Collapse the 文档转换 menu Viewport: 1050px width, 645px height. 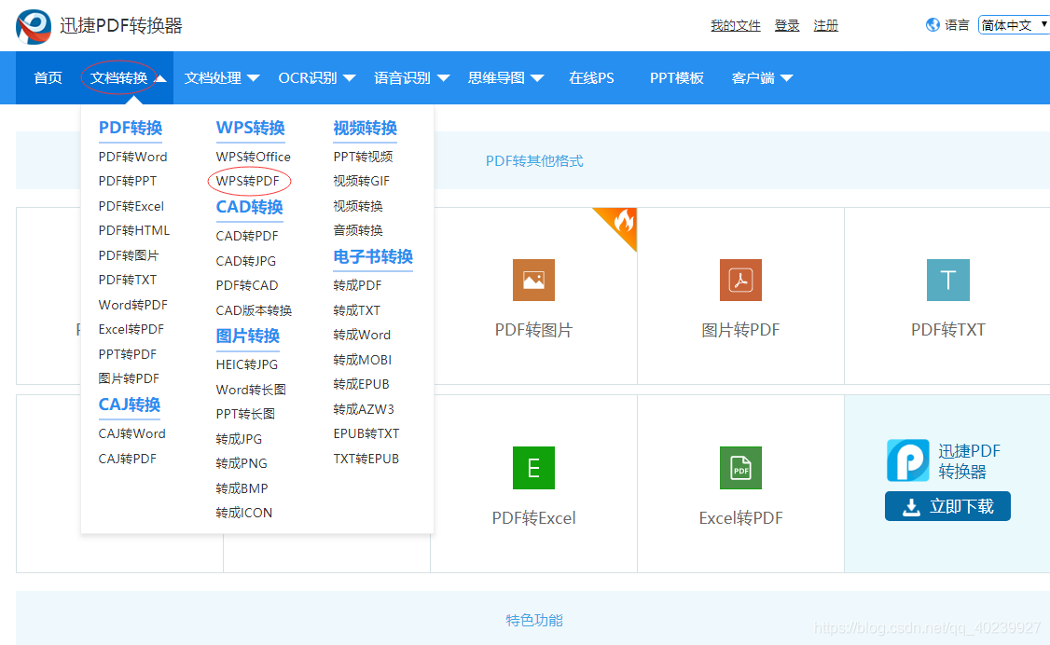tap(127, 77)
